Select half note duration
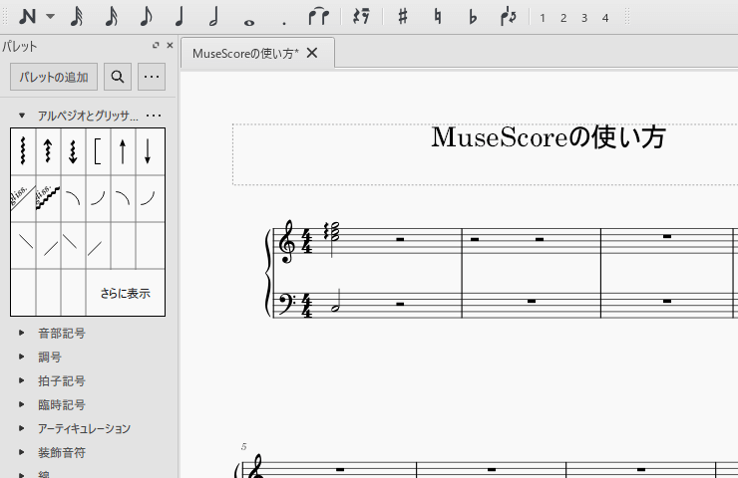738x478 pixels. [x=213, y=17]
